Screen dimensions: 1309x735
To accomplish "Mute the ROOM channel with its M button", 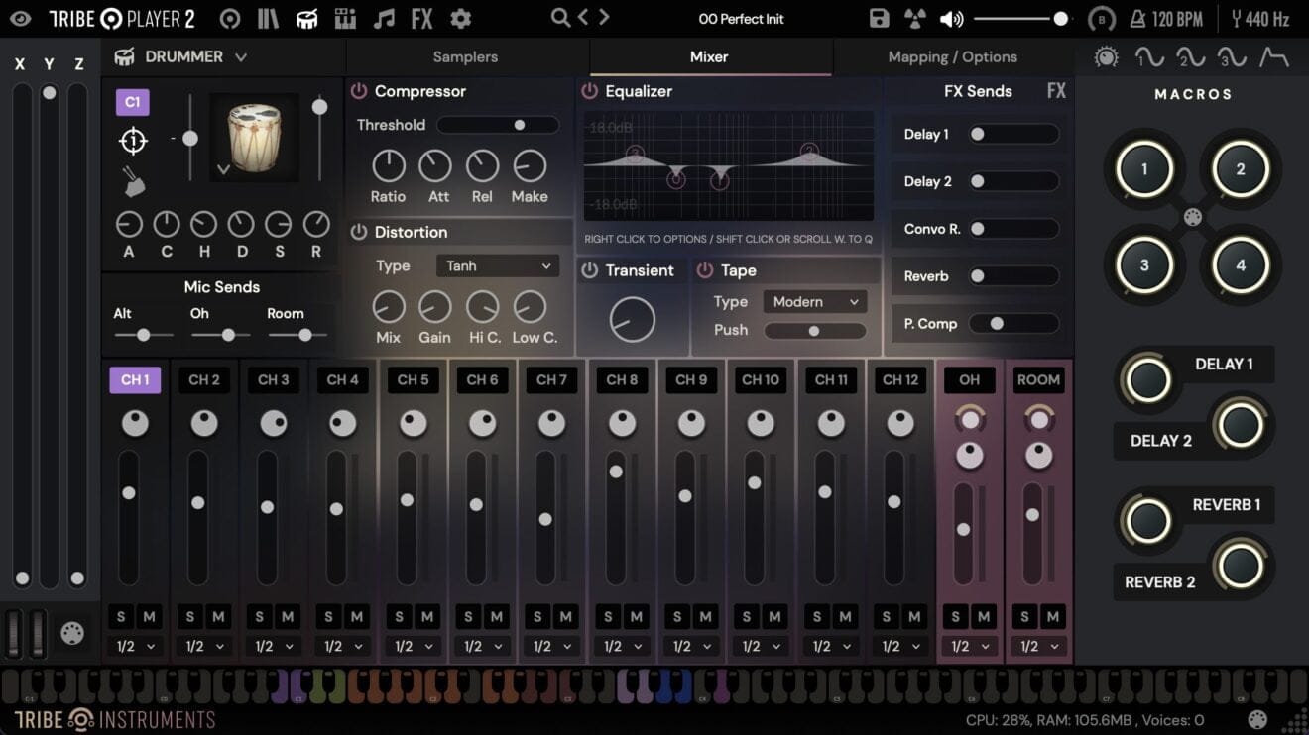I will coord(1053,615).
